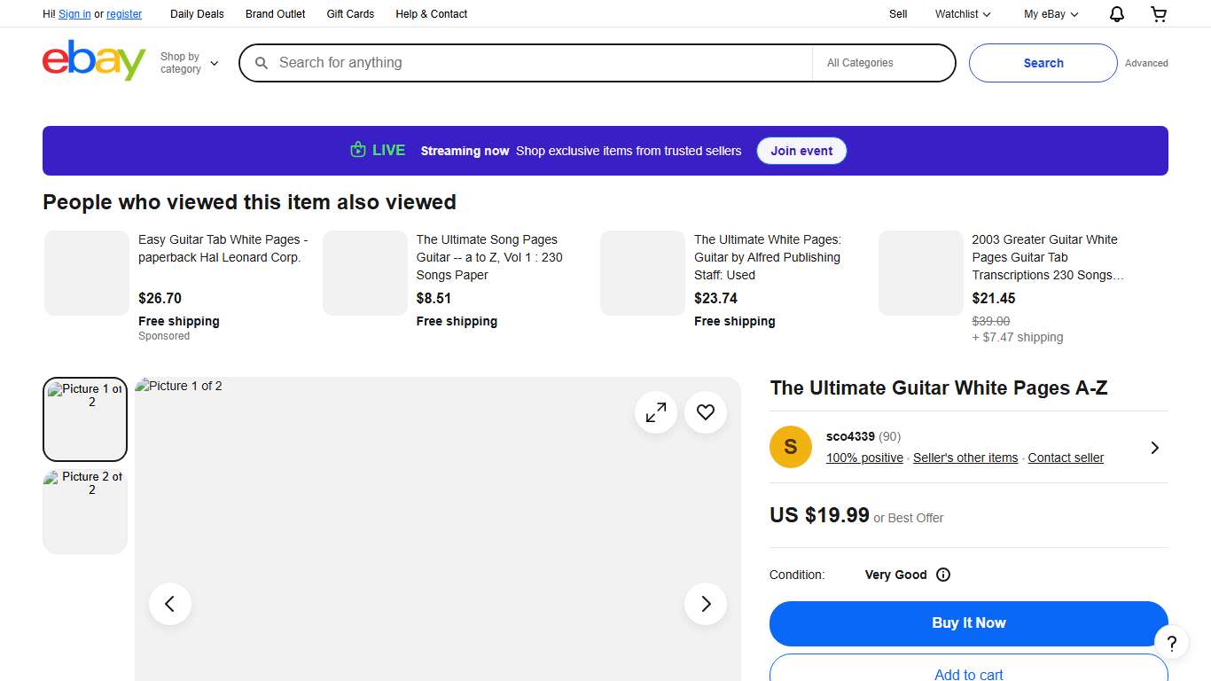Open Daily Deals

click(x=197, y=13)
